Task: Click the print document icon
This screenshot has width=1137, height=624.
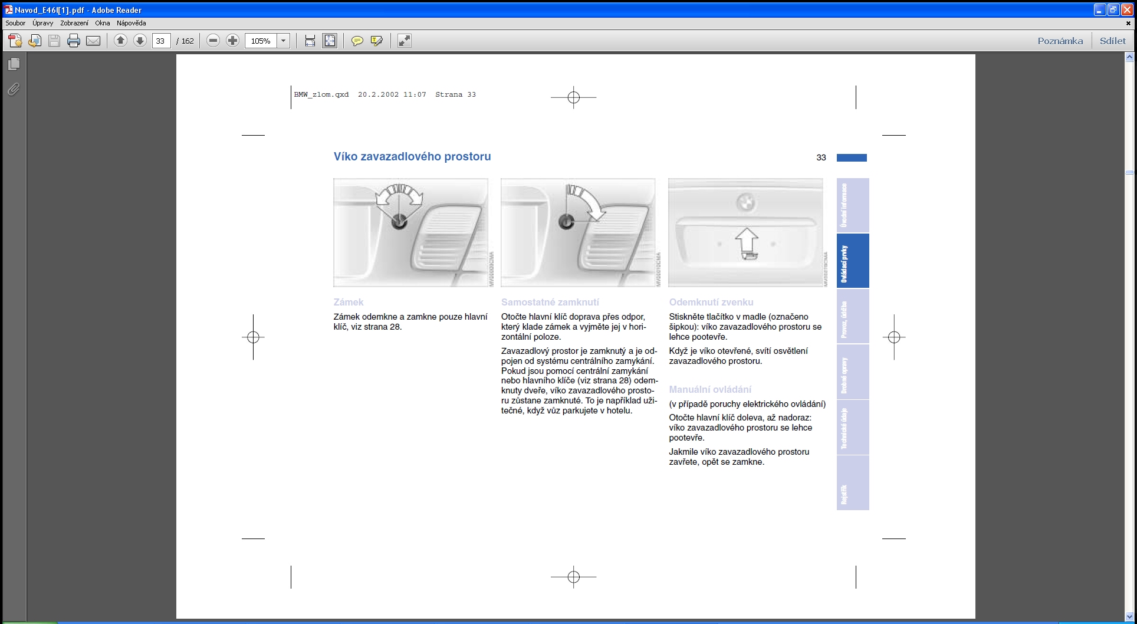Action: click(x=74, y=41)
